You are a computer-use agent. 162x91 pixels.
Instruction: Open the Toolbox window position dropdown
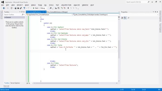click(x=20, y=12)
